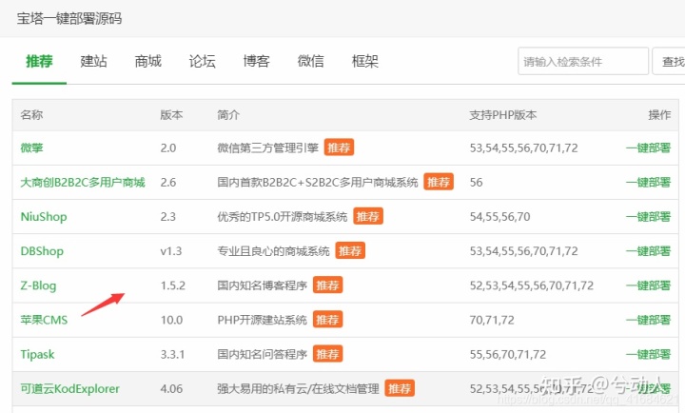Viewport: 685px width, 413px height.
Task: Click the 推荐 badge in 苹果CMS row
Action: (327, 320)
